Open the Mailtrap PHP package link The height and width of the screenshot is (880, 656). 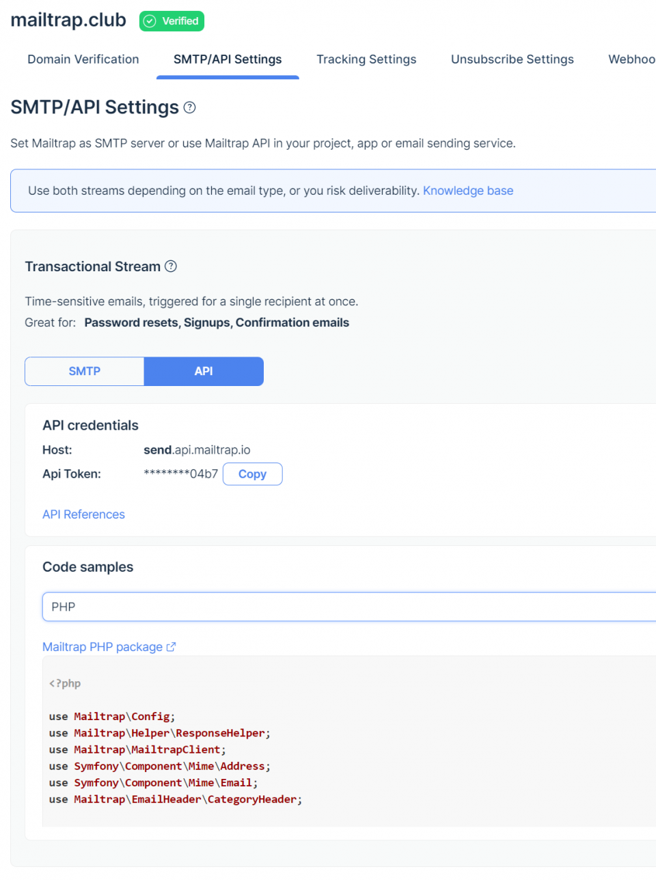[x=102, y=646]
